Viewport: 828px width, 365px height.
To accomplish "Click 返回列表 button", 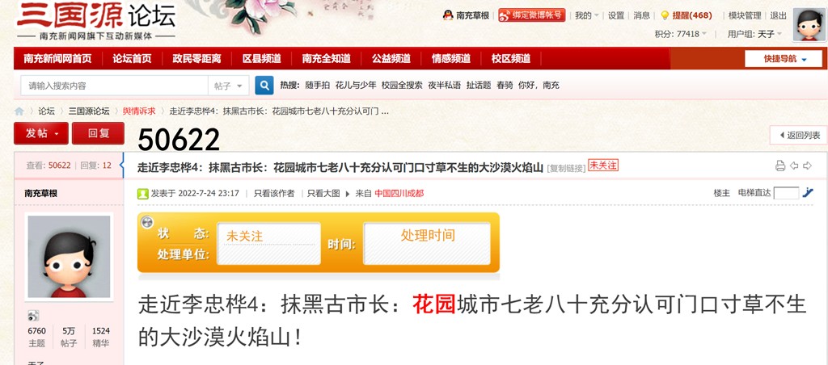I will 800,135.
